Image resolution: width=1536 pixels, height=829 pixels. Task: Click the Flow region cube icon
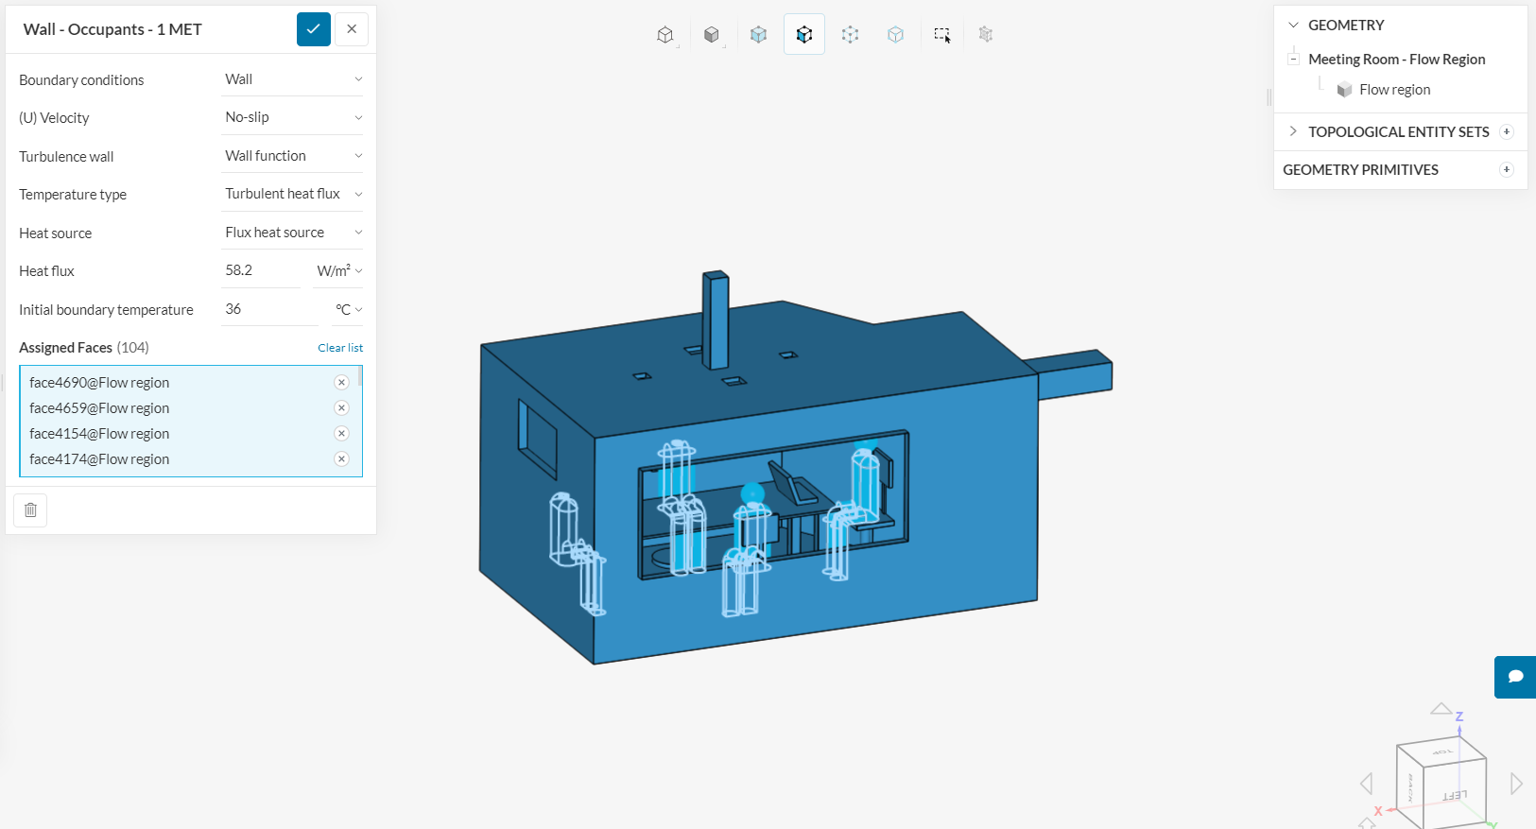(1344, 90)
